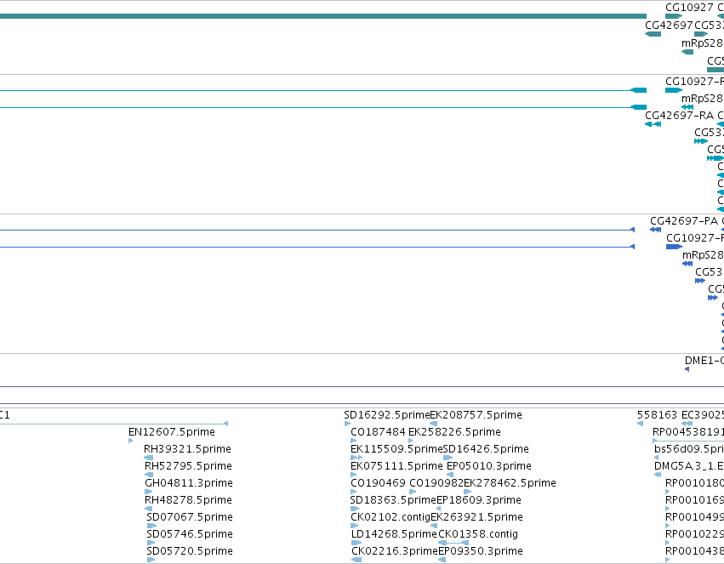Open SD05720.5prime feature label
The width and height of the screenshot is (724, 564).
(x=190, y=551)
